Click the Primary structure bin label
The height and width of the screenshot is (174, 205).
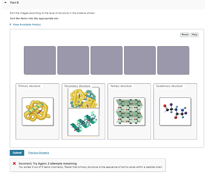pos(29,86)
